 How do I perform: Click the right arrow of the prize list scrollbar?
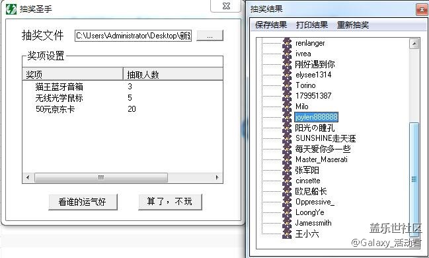(x=217, y=177)
